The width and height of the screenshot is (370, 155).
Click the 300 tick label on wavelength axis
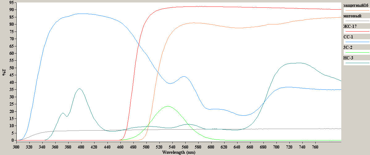(x=16, y=147)
